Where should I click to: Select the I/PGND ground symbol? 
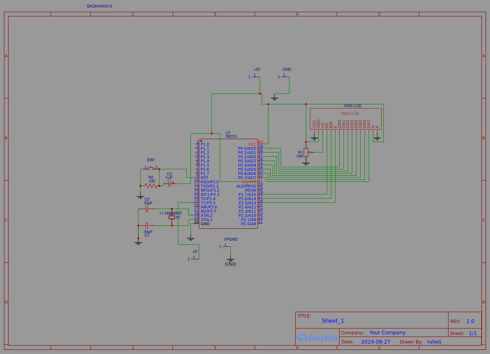click(230, 260)
